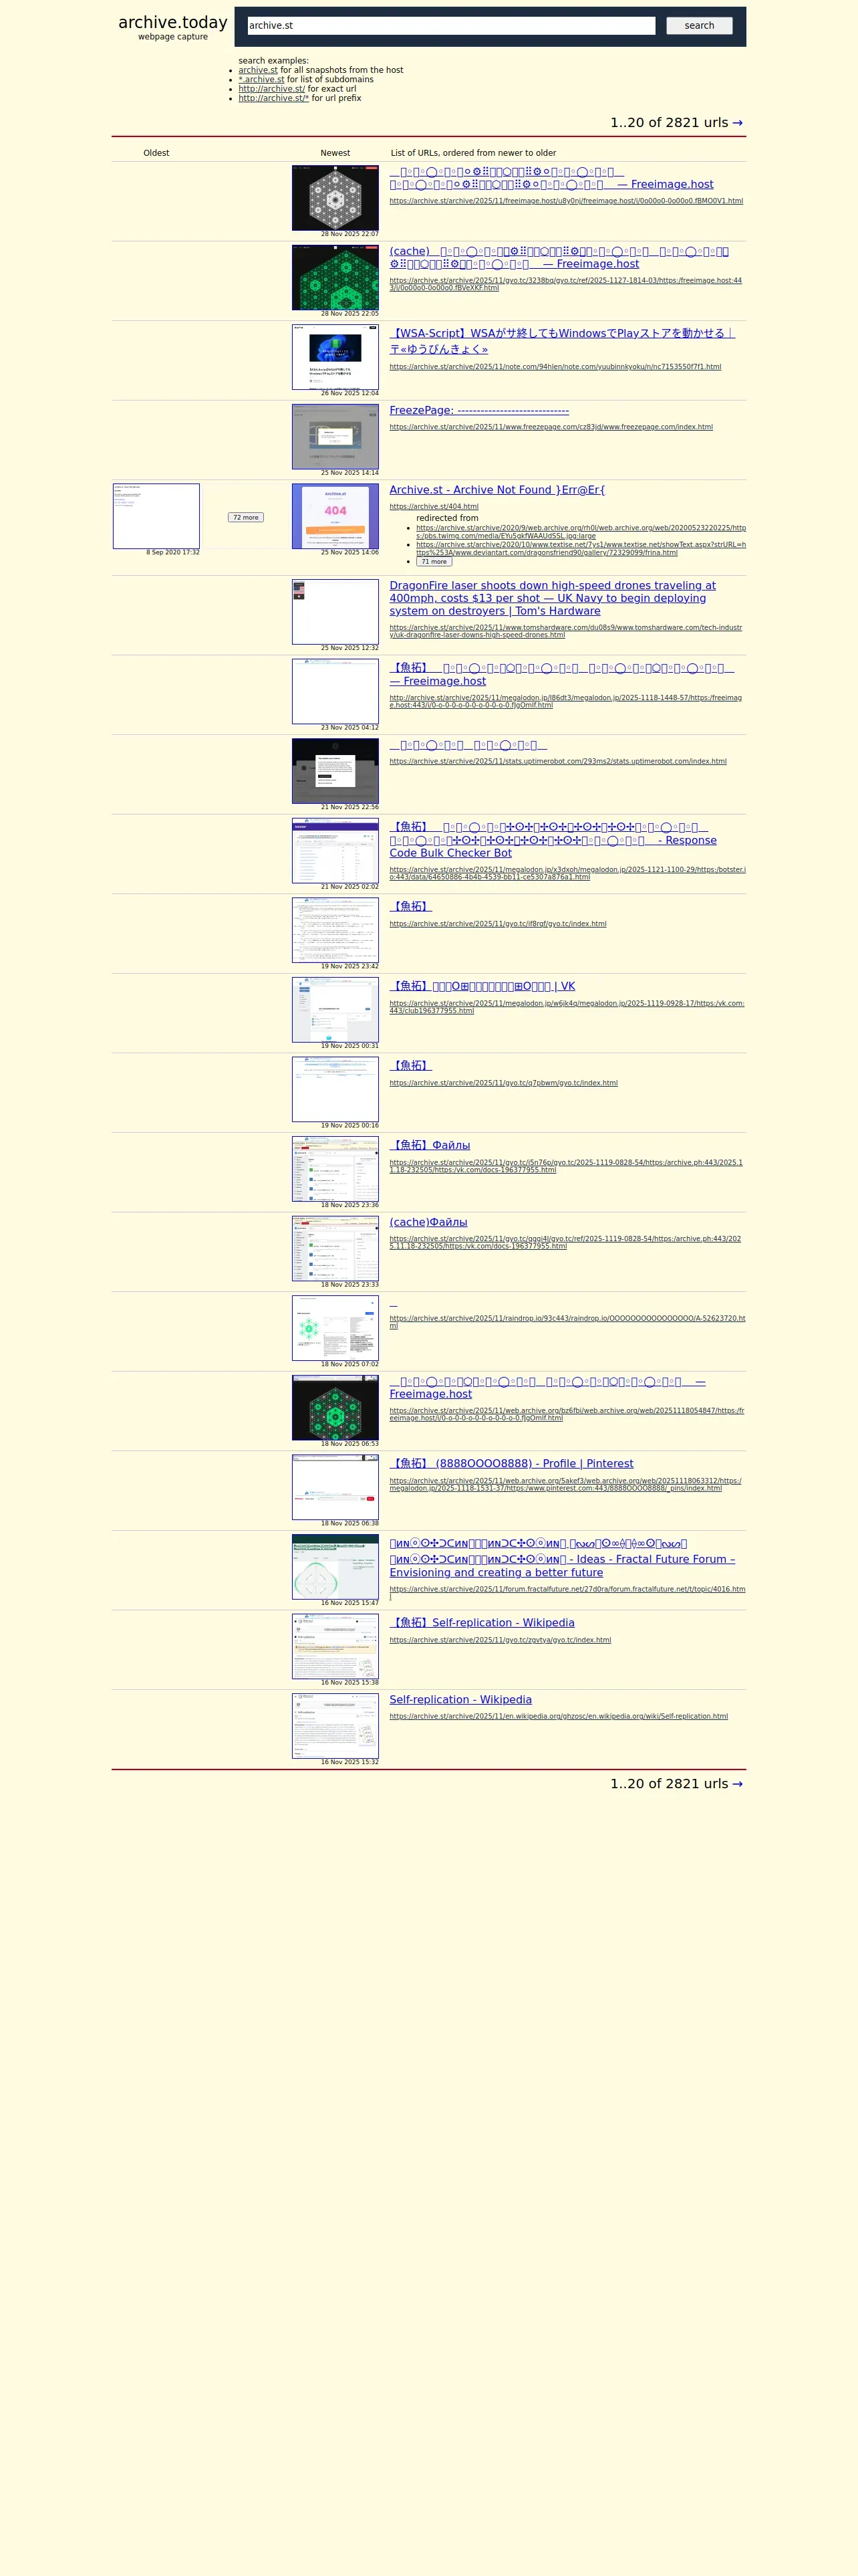This screenshot has width=858, height=2576.
Task: Go to next page via top arrow
Action: [737, 123]
